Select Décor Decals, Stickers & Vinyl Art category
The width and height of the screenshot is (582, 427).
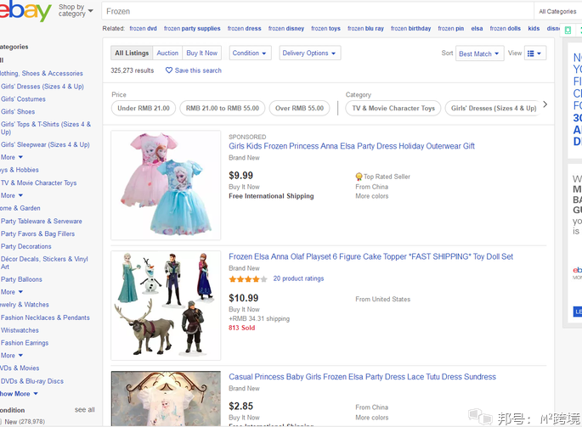[44, 262]
